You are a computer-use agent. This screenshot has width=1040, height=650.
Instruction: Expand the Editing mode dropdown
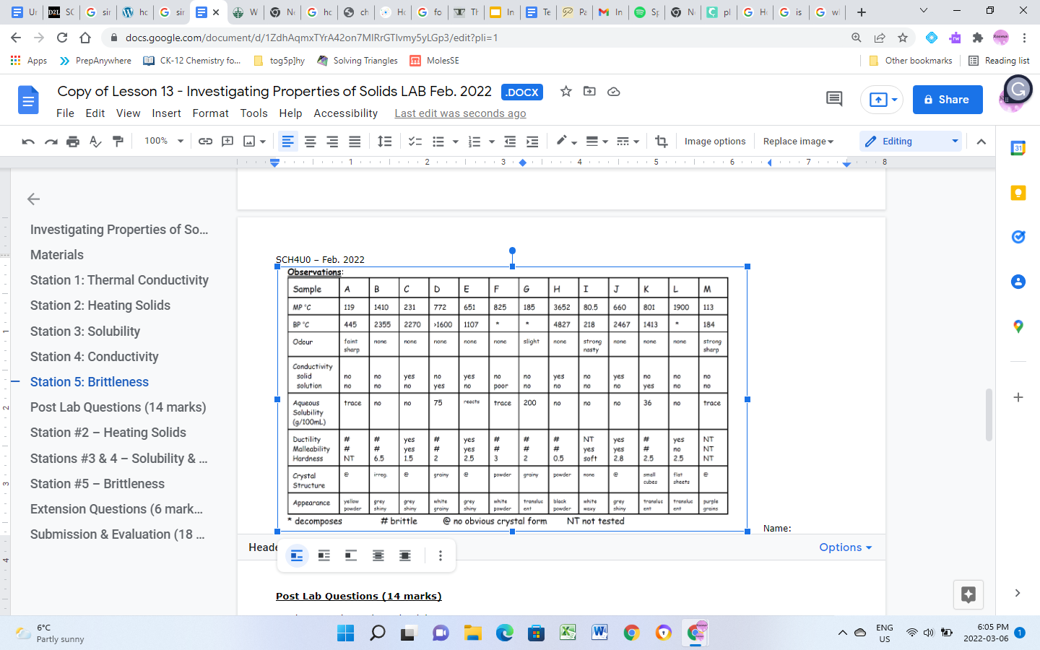(913, 142)
